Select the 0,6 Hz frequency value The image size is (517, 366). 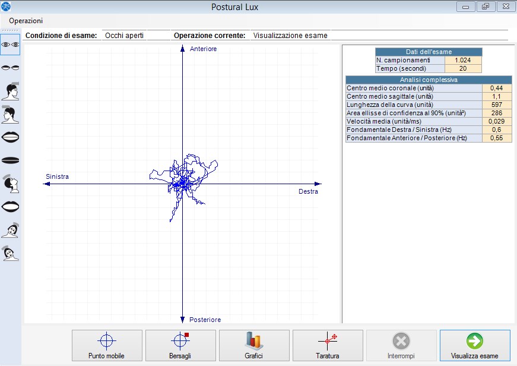(497, 130)
